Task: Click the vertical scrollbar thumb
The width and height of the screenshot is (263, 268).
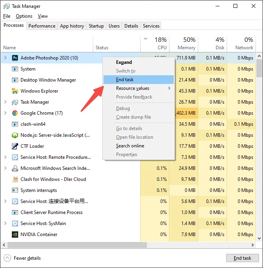Action: click(x=259, y=68)
